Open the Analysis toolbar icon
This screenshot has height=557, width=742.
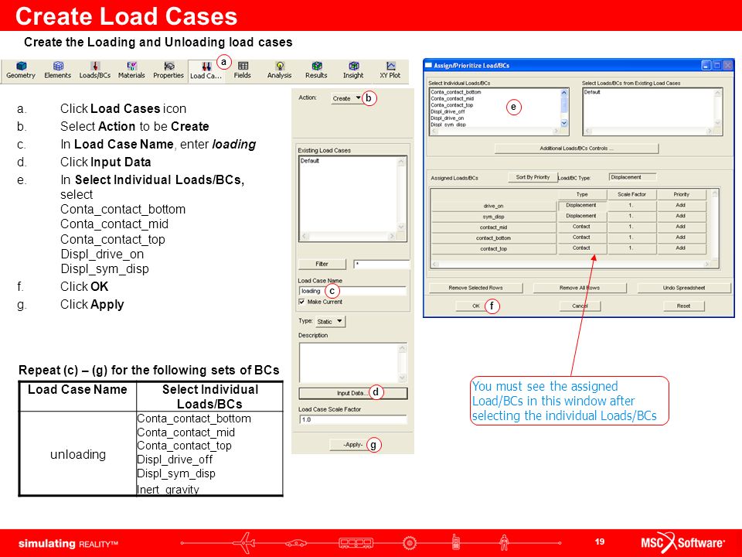pyautogui.click(x=279, y=70)
